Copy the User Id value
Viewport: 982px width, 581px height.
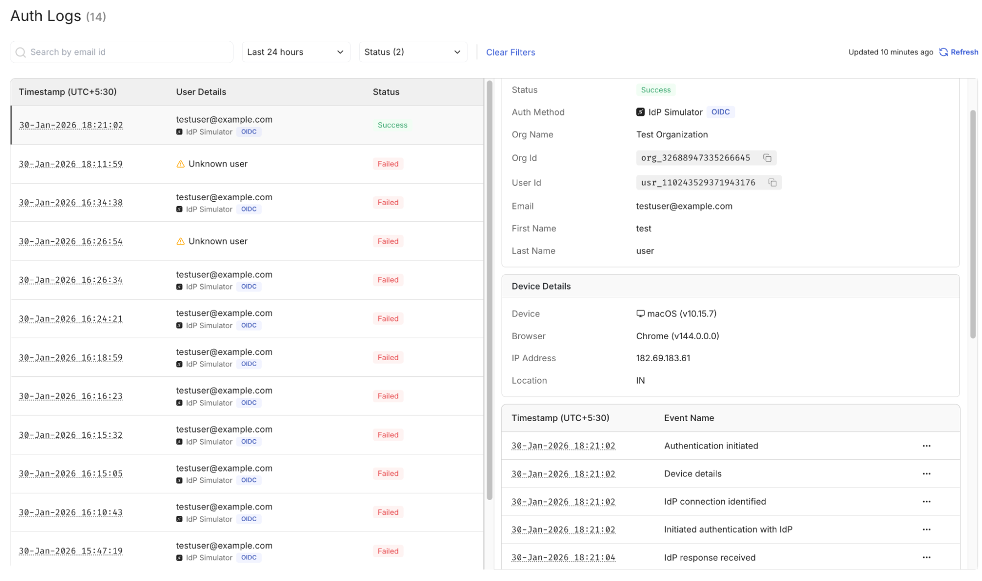tap(772, 183)
